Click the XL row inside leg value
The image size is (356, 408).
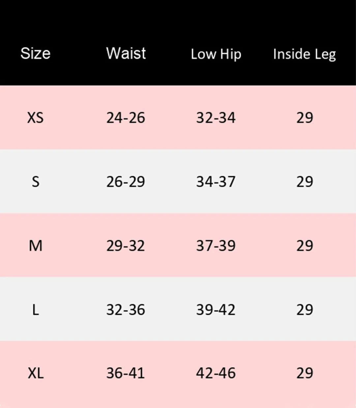click(305, 373)
